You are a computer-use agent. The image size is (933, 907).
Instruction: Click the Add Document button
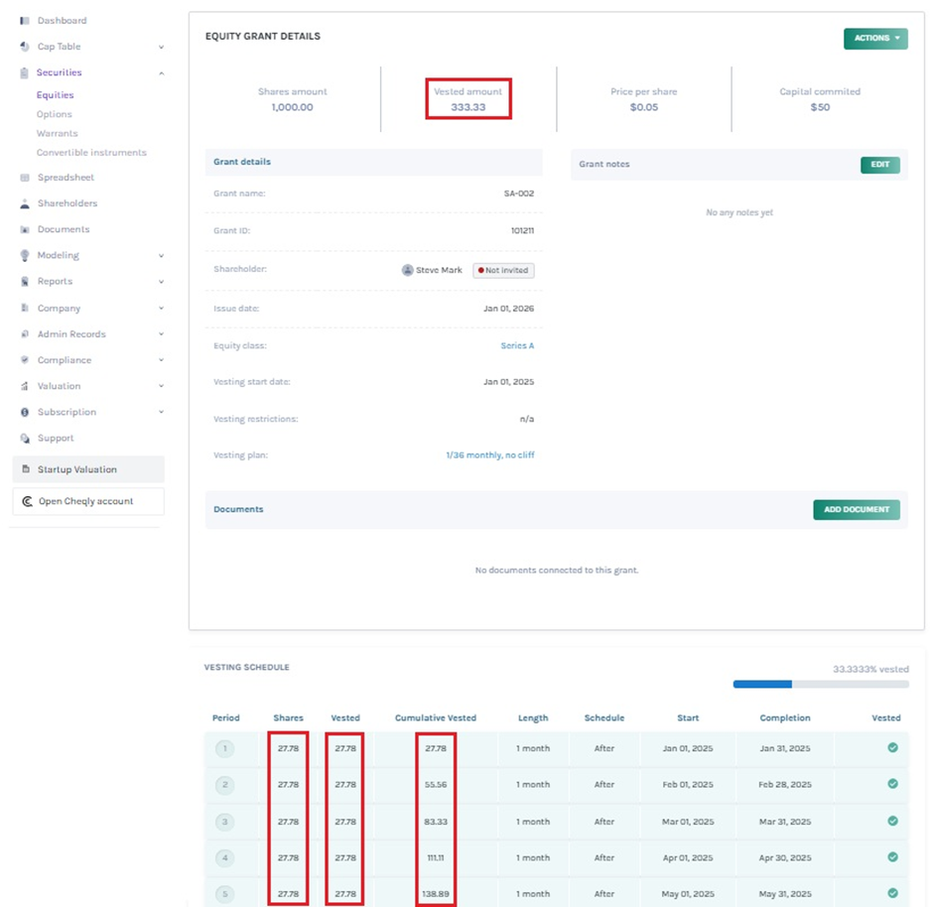point(856,509)
